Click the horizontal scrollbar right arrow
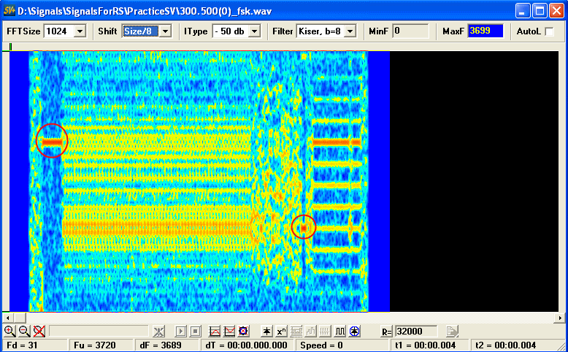This screenshot has width=568, height=352. click(559, 318)
